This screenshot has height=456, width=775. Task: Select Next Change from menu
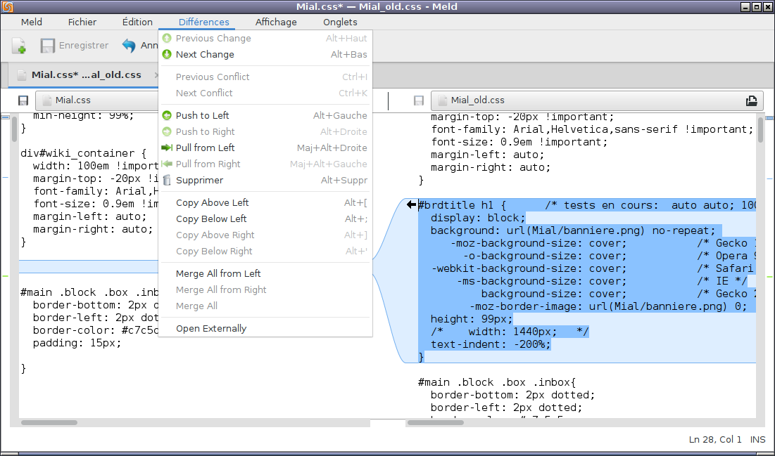tap(205, 55)
